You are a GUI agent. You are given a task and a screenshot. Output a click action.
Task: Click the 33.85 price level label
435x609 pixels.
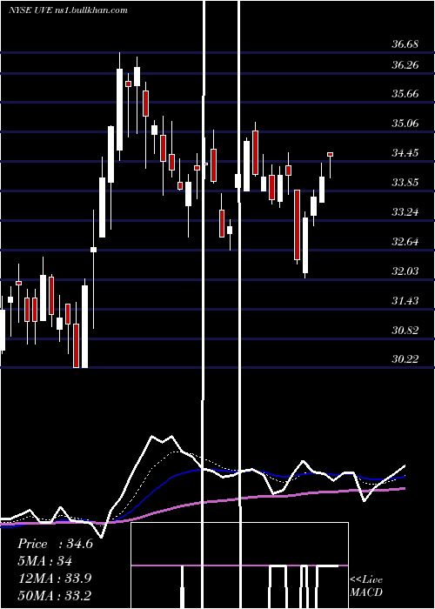(x=405, y=183)
